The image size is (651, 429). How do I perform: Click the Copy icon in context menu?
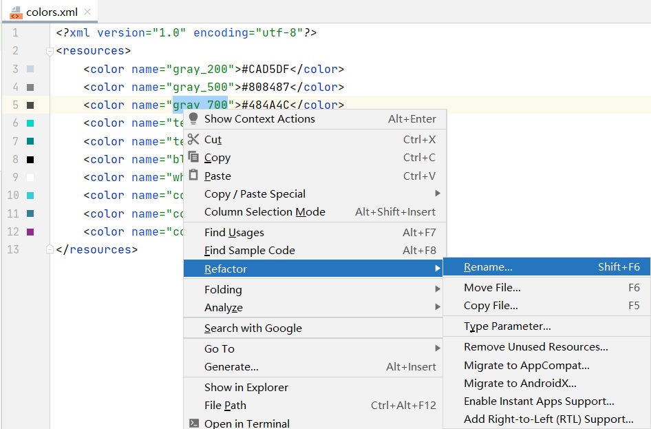pyautogui.click(x=193, y=157)
